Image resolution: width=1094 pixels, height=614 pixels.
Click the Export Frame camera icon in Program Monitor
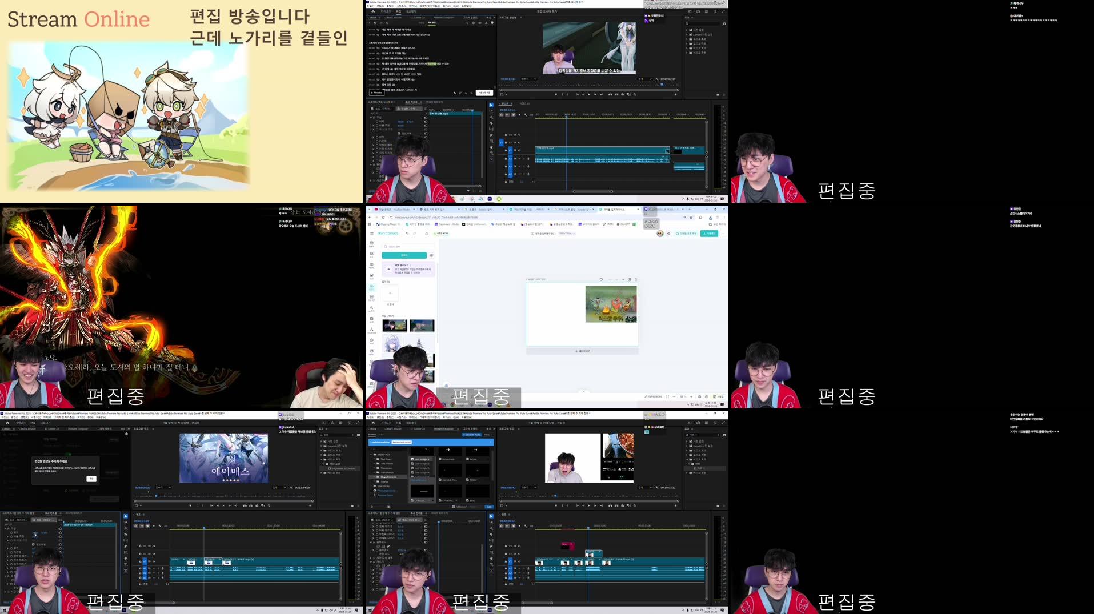[622, 94]
